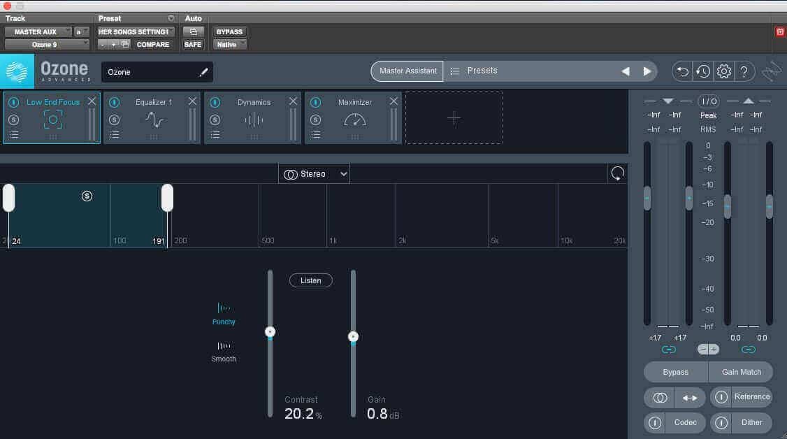Remove the Low End Focus module

(x=92, y=101)
